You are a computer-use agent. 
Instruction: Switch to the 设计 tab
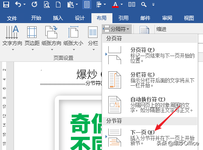[79, 18]
